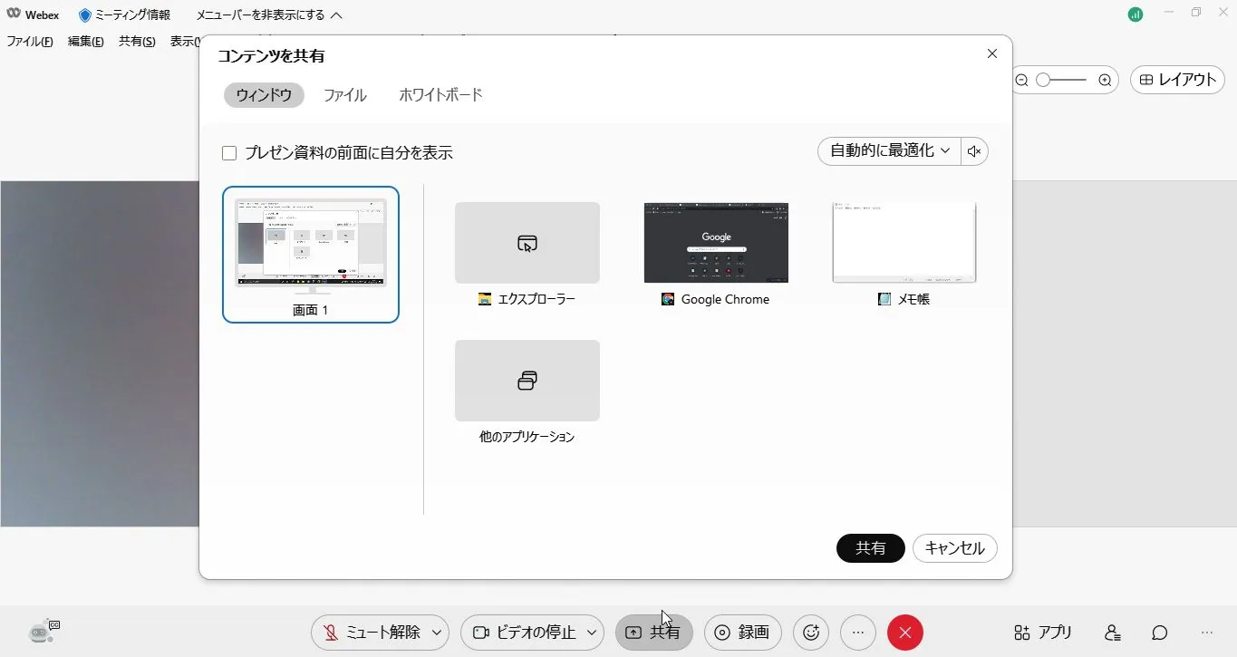
Task: Open the chat bubble icon
Action: pyautogui.click(x=1159, y=633)
